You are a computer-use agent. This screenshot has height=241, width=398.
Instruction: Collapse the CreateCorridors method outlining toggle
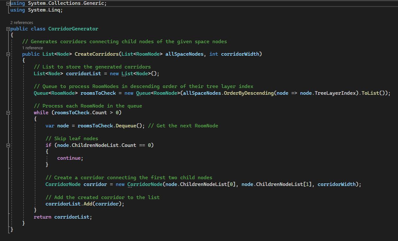8,54
